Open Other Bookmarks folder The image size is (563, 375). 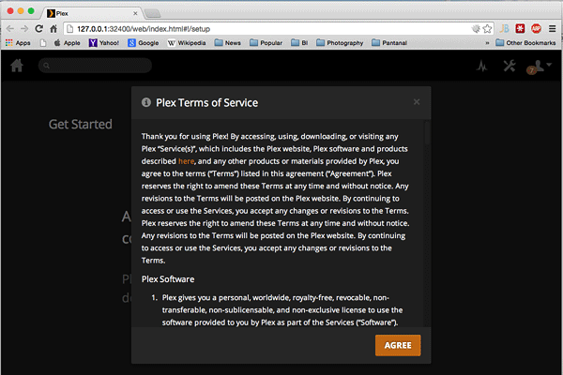coord(525,43)
